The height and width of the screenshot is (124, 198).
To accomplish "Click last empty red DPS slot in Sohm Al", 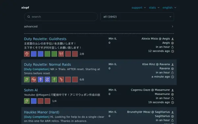I will tap(47, 101).
